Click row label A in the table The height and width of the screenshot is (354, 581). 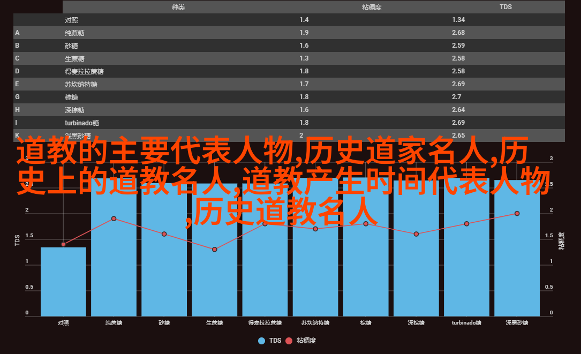18,33
